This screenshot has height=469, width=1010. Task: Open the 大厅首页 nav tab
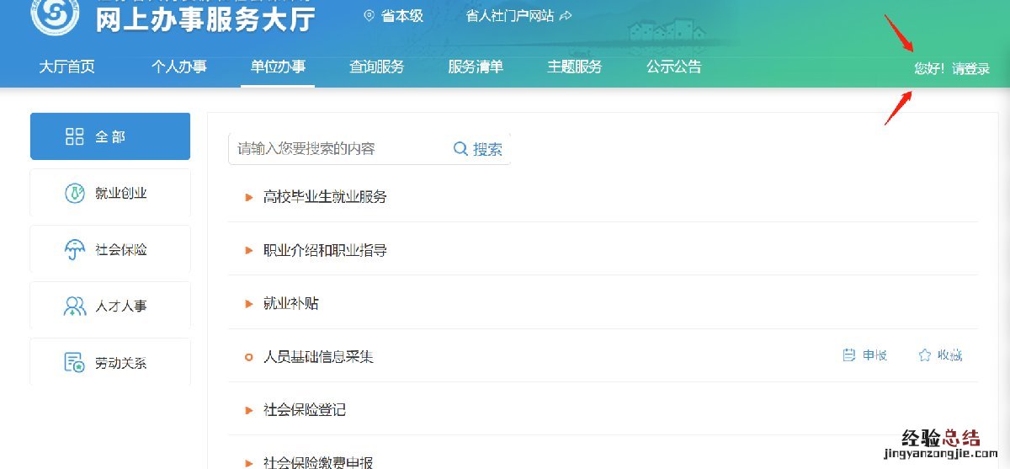click(67, 67)
